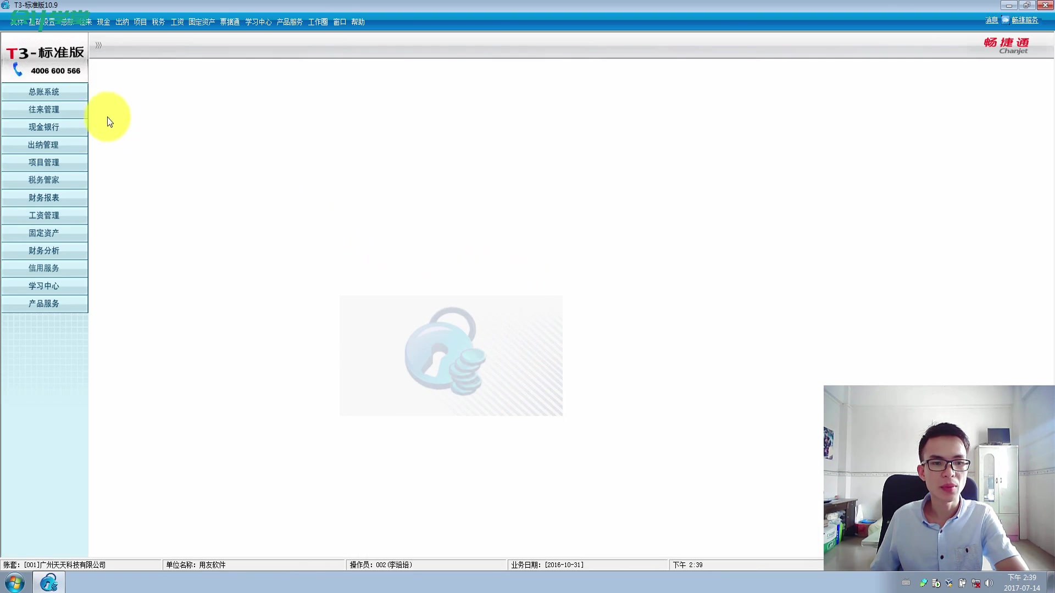Open the 现金银行 module
The image size is (1055, 593).
click(44, 127)
